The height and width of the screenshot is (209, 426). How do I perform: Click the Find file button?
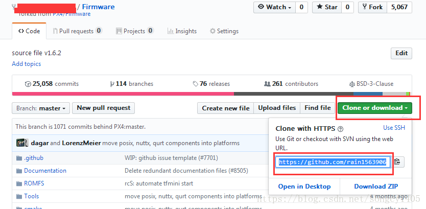click(x=318, y=108)
